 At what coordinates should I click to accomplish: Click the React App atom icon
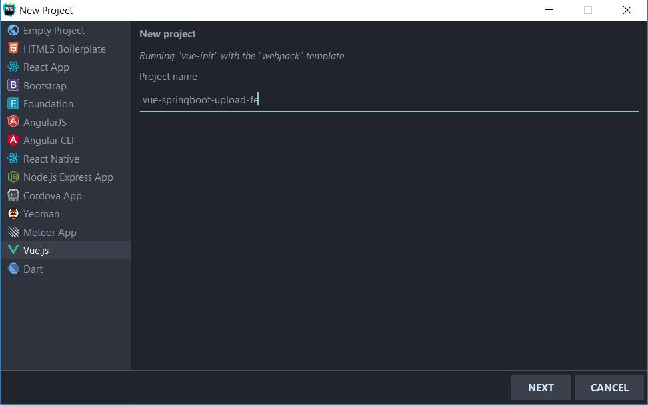pyautogui.click(x=13, y=67)
